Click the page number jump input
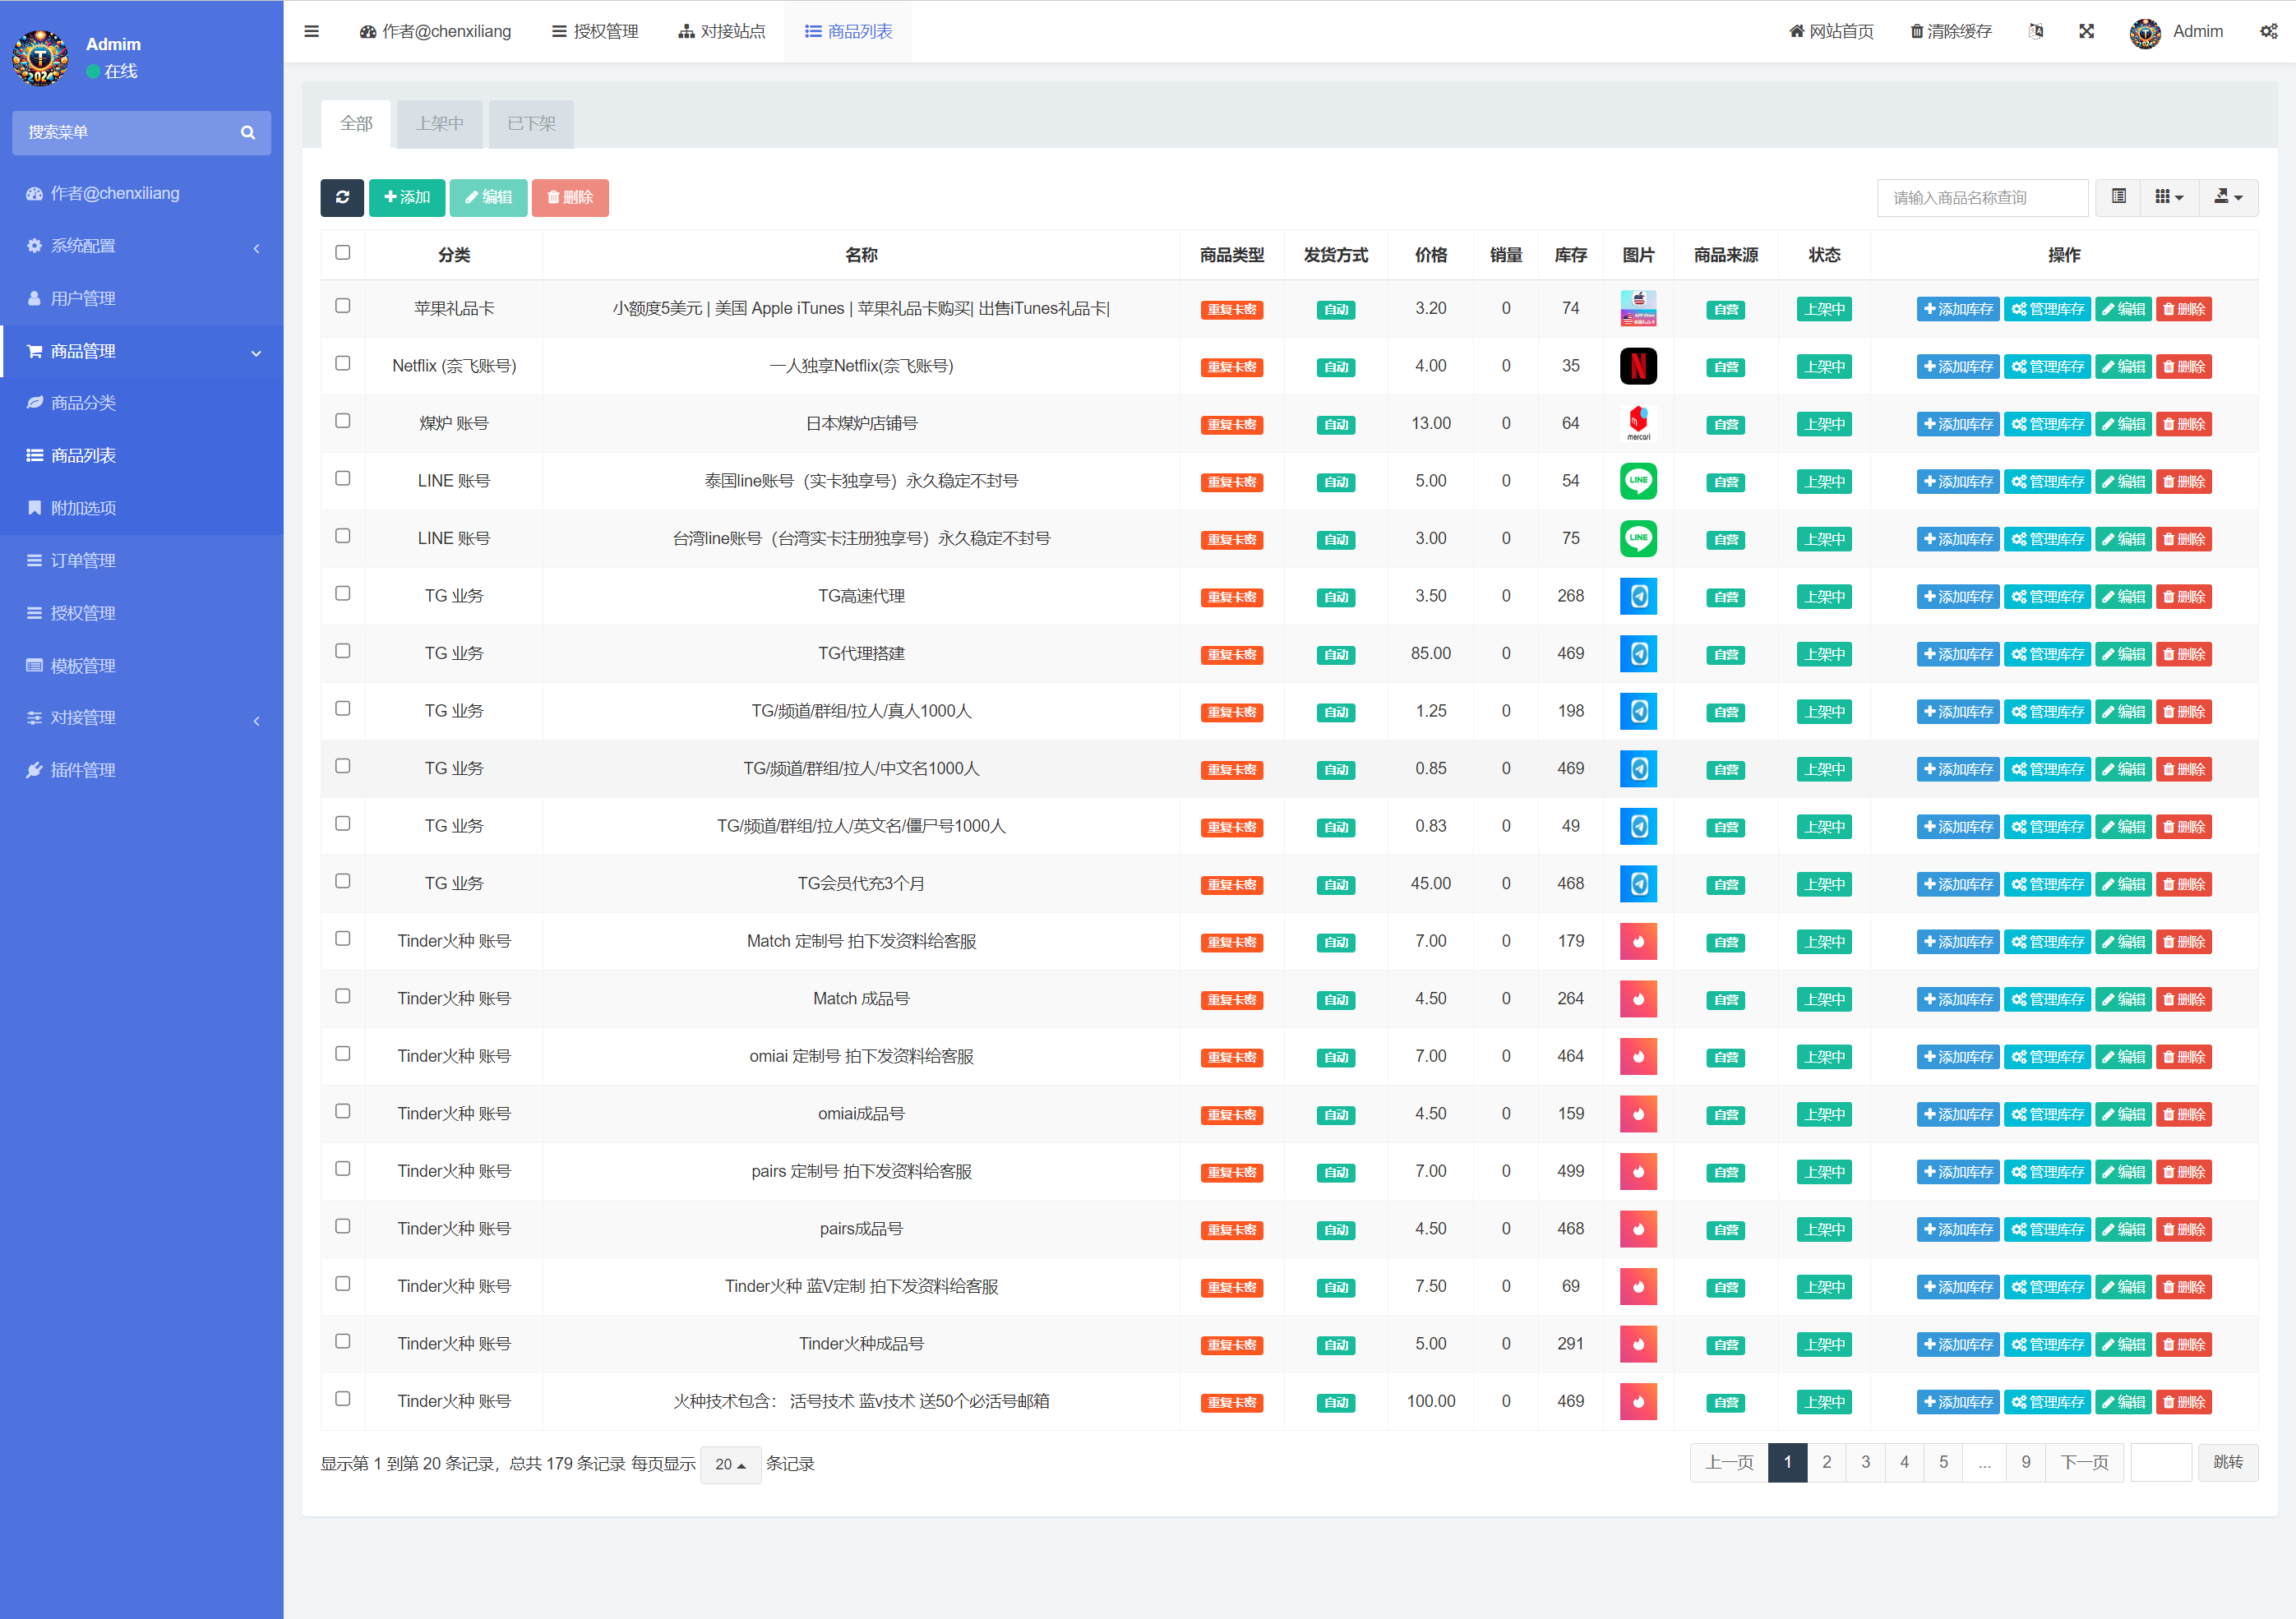 [x=2161, y=1462]
